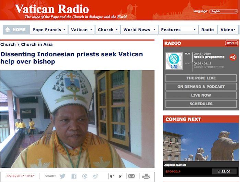This screenshot has height=182, width=240.
Task: Decrease article font size (a-)
Action: [120, 176]
